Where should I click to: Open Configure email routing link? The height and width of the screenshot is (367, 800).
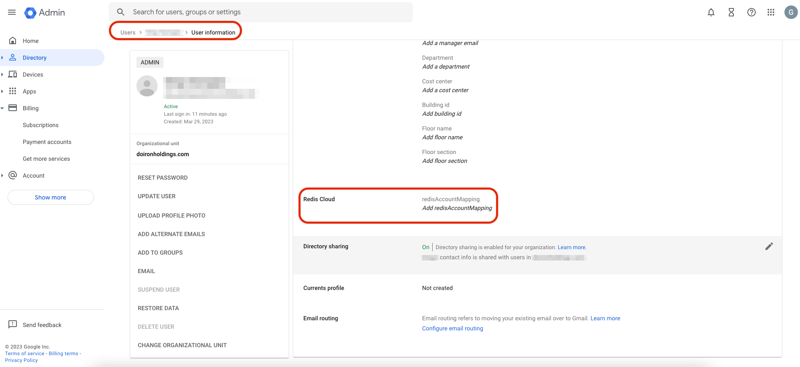tap(452, 328)
